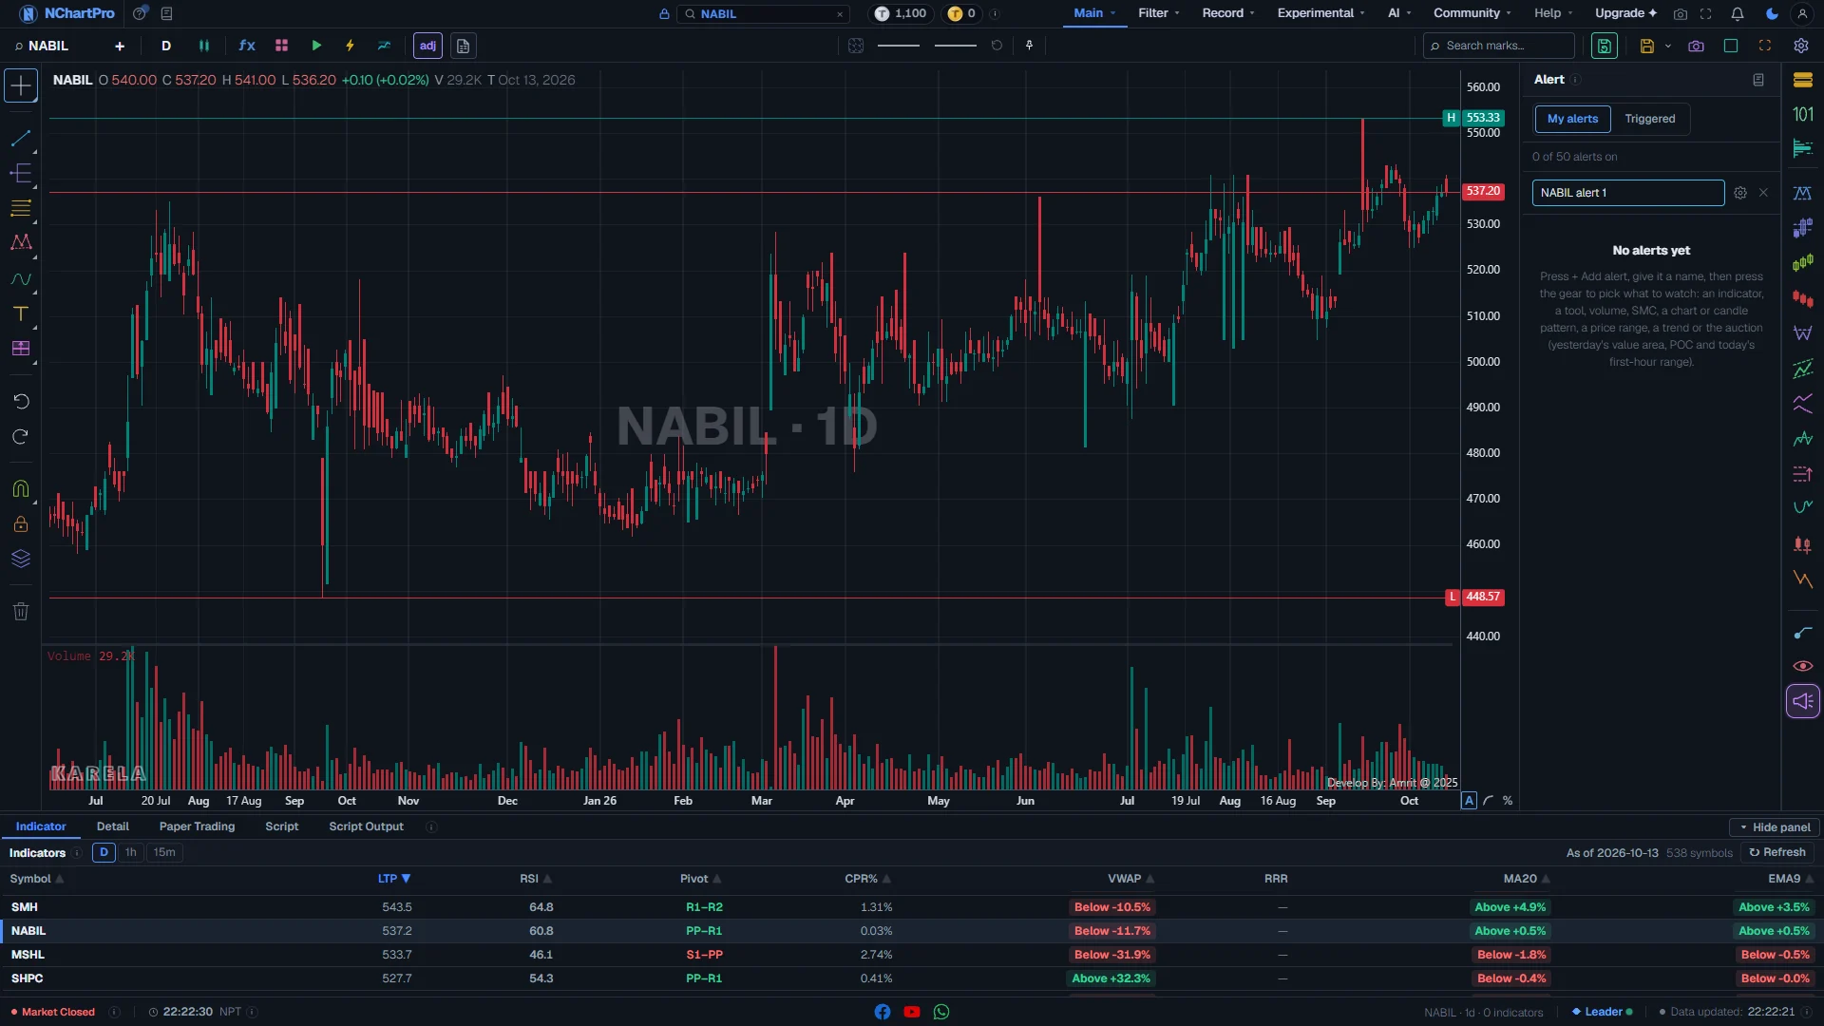Expand the Community menu
The height and width of the screenshot is (1026, 1824).
tap(1472, 13)
